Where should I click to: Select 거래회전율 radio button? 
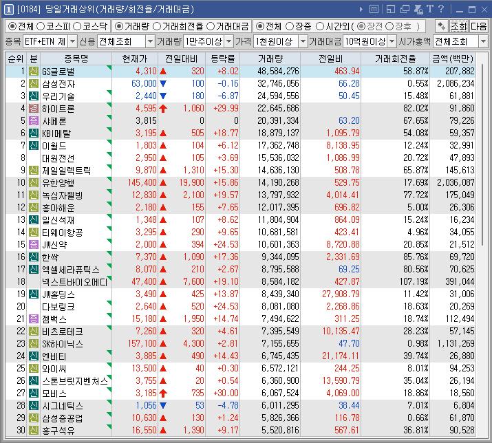coord(157,26)
